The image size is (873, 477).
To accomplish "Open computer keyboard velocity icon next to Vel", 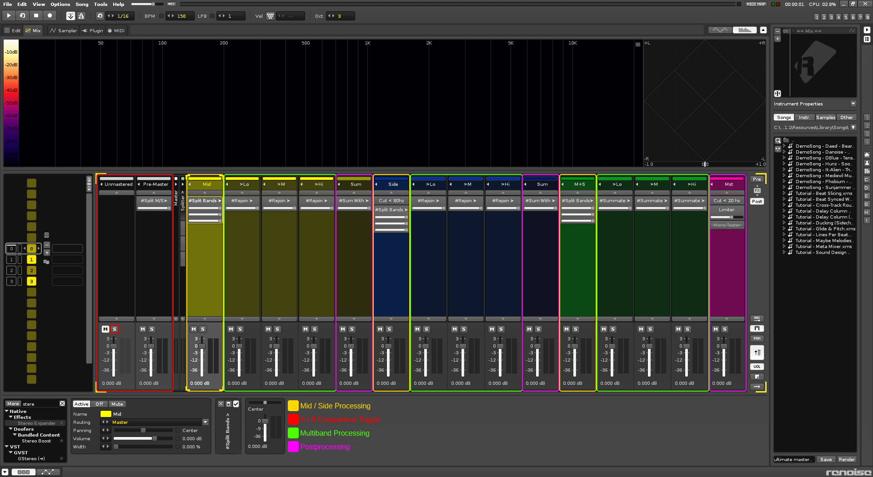I will pyautogui.click(x=270, y=16).
